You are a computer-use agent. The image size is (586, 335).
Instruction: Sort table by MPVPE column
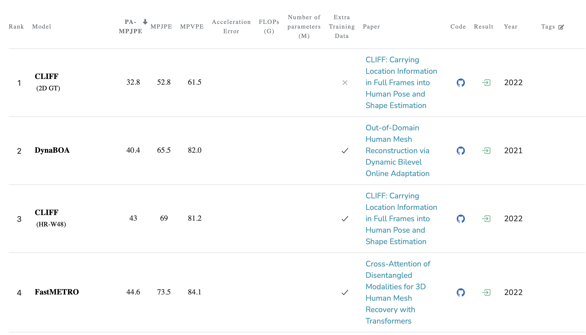[192, 26]
